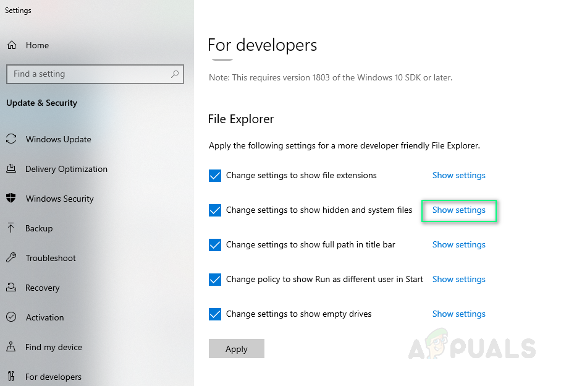Click the Find my device icon
561x386 pixels.
click(x=12, y=347)
